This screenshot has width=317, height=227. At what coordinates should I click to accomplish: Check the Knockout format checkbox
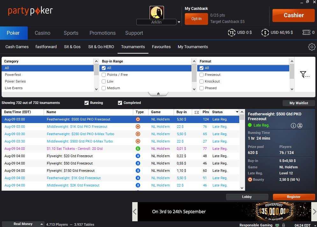[x=202, y=81]
